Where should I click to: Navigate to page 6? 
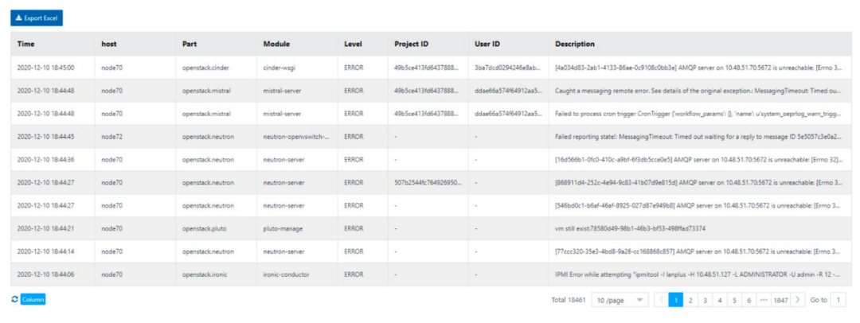point(749,300)
